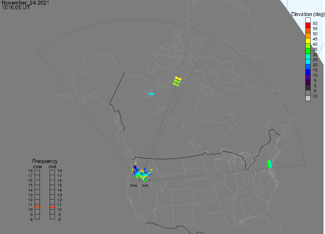This screenshot has height=234, width=325.
Task: Click the cyan echo patch in northwest Canada
Action: point(151,94)
